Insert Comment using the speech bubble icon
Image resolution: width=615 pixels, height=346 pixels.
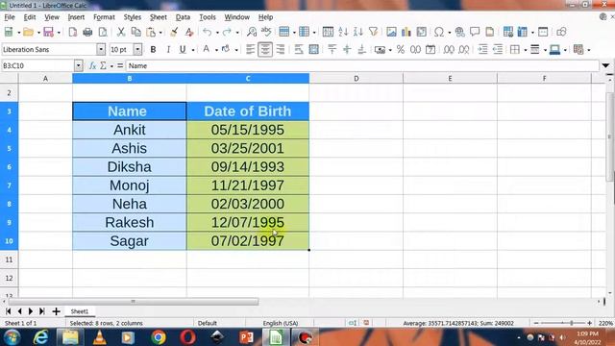coord(475,32)
